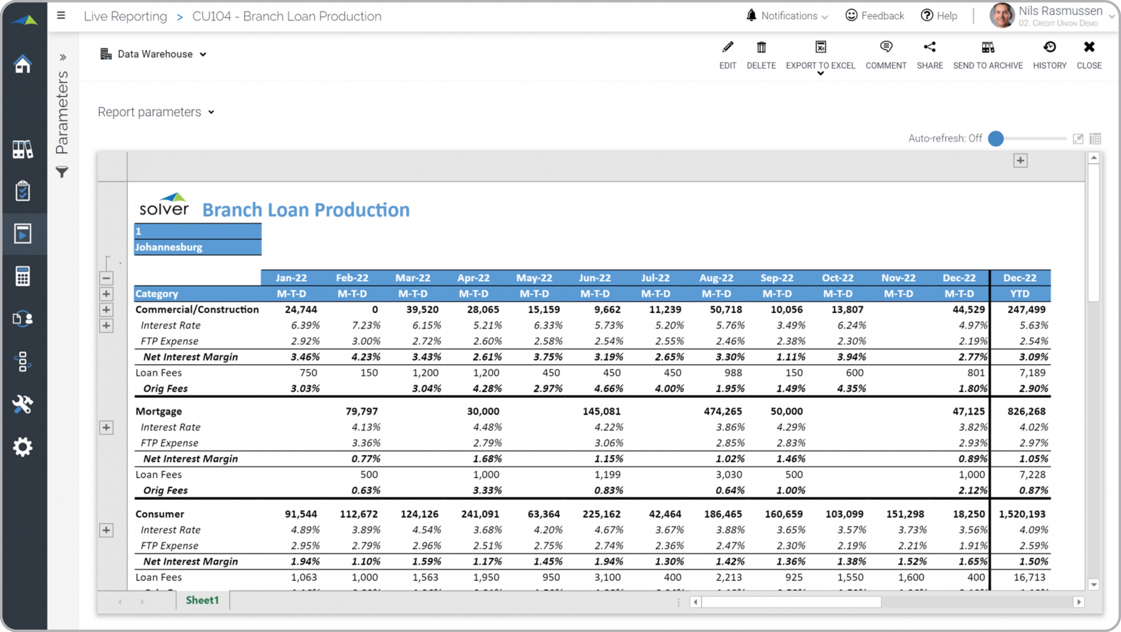Screen dimensions: 1121x632
Task: Open the calculator icon in sidebar
Action: (23, 276)
